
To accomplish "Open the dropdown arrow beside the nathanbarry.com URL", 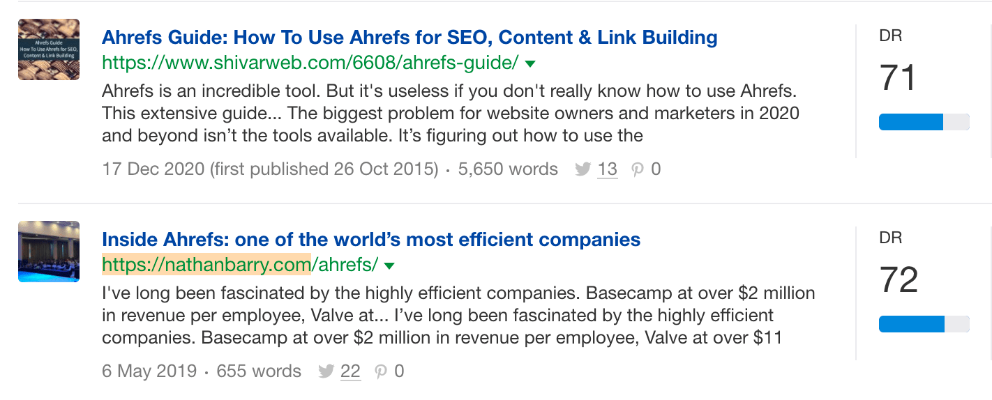I will coord(390,266).
